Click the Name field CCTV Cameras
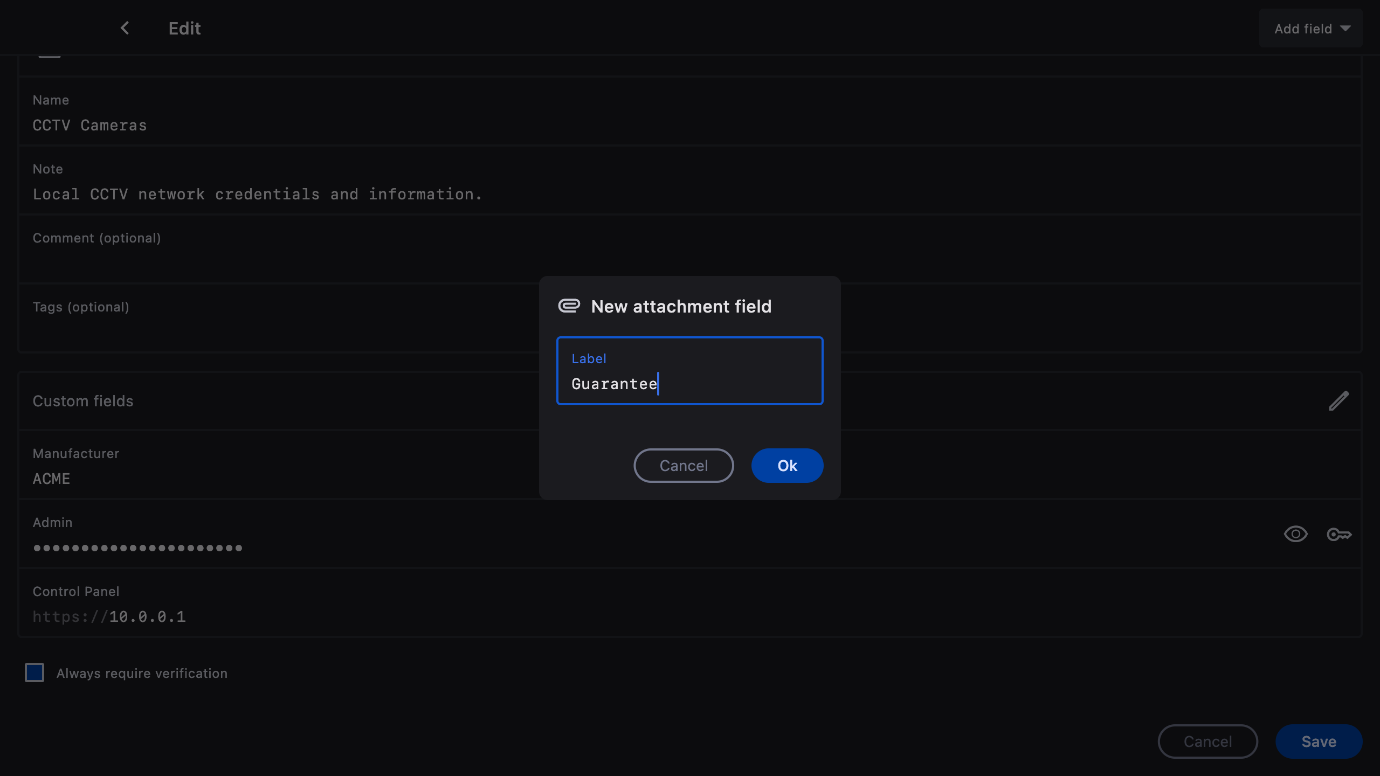The image size is (1380, 776). 89,126
